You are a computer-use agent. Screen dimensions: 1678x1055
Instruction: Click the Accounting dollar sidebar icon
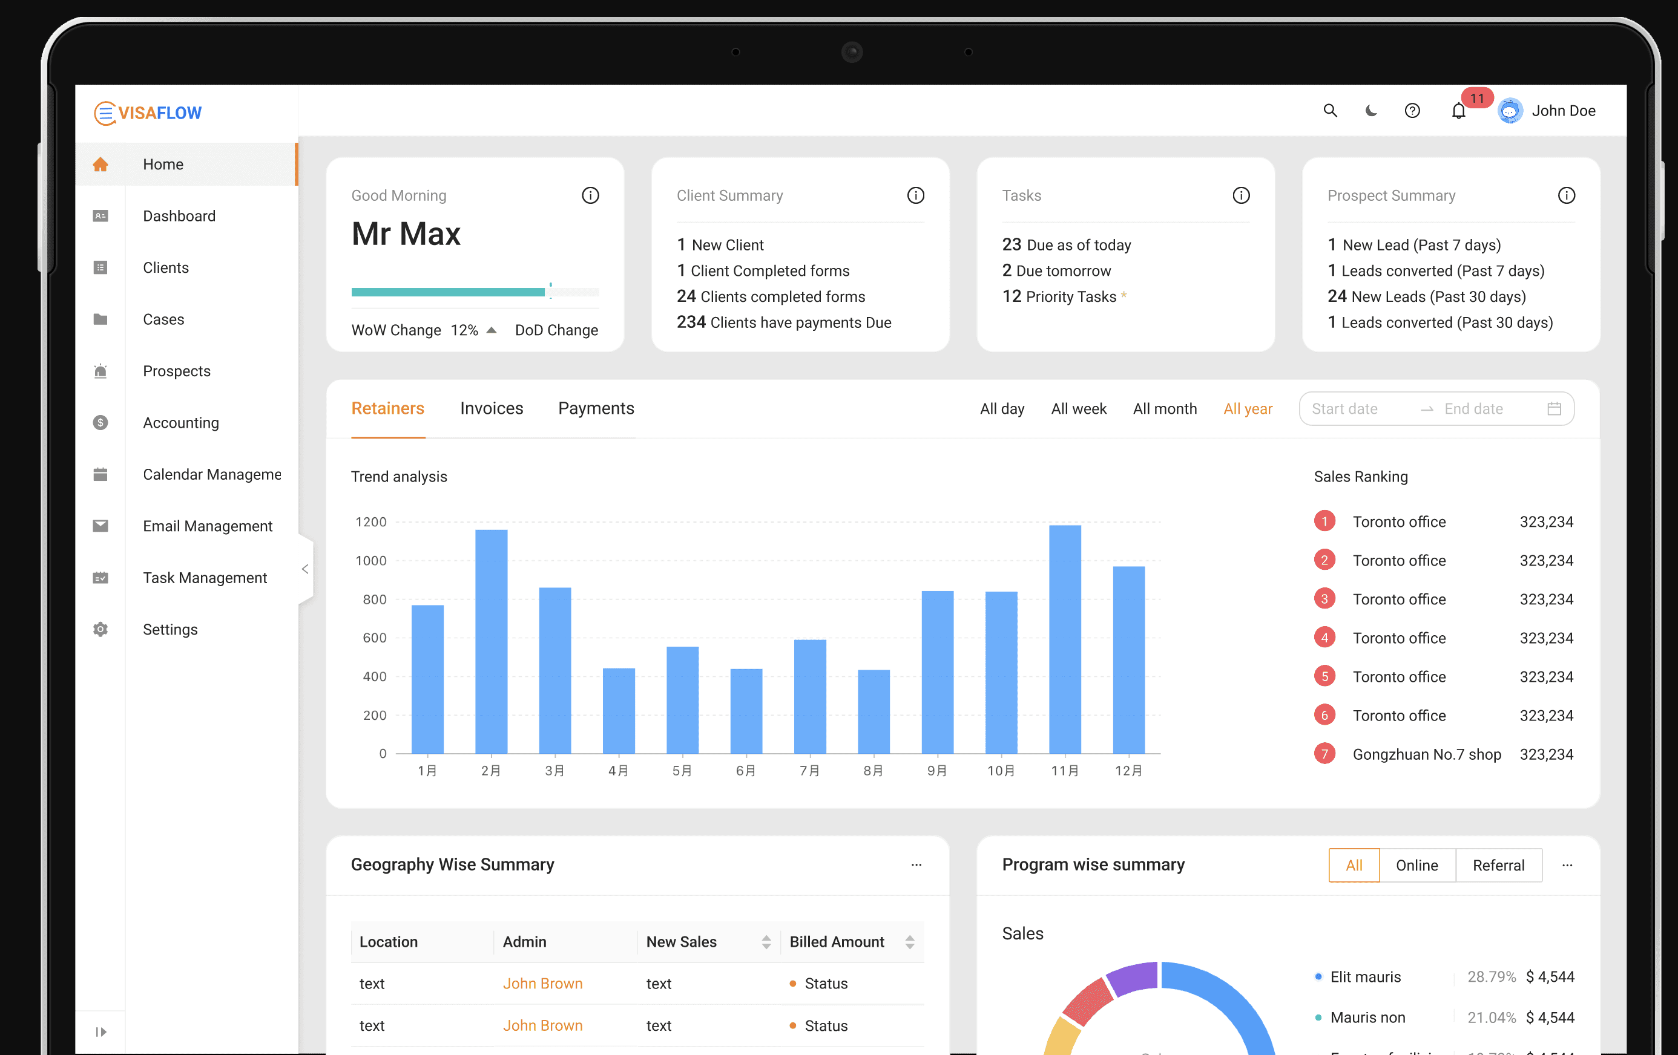click(100, 423)
